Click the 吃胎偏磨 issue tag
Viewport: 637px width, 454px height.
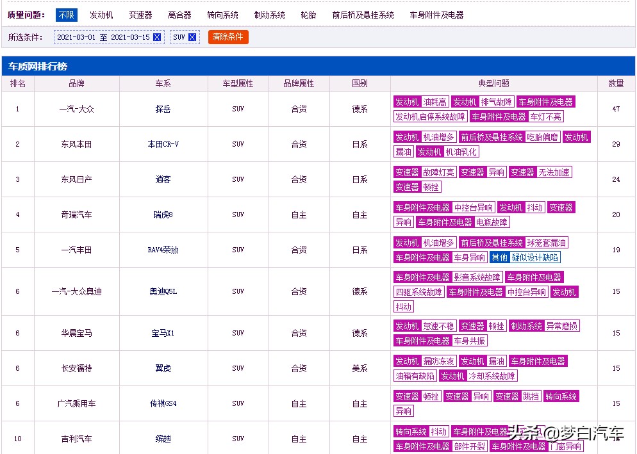coord(542,137)
